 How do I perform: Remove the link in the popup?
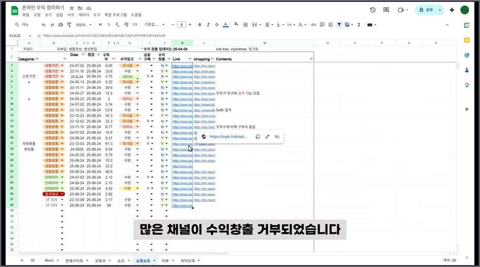(x=277, y=136)
